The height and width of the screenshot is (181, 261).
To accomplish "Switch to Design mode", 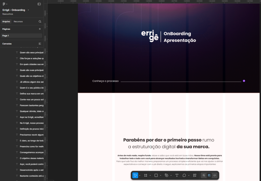I will 209,175.
